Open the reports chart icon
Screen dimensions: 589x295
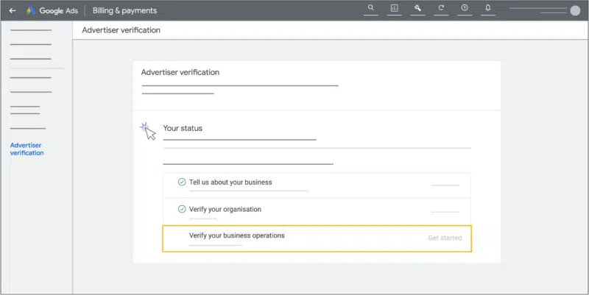(x=394, y=8)
